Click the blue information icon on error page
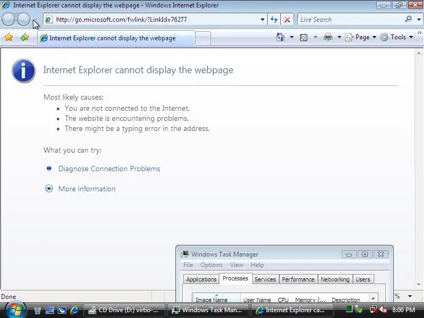 [x=23, y=70]
